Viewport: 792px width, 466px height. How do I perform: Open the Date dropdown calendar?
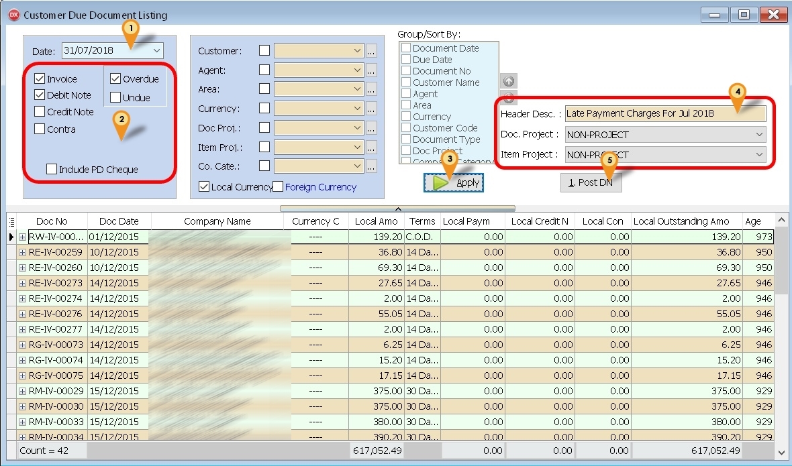(x=156, y=50)
